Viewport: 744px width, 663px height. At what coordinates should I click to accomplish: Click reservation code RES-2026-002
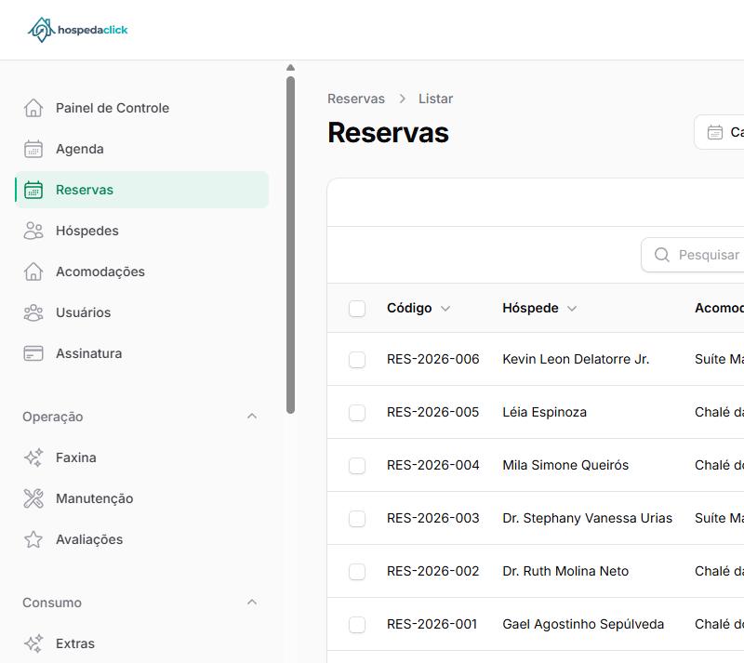(432, 571)
